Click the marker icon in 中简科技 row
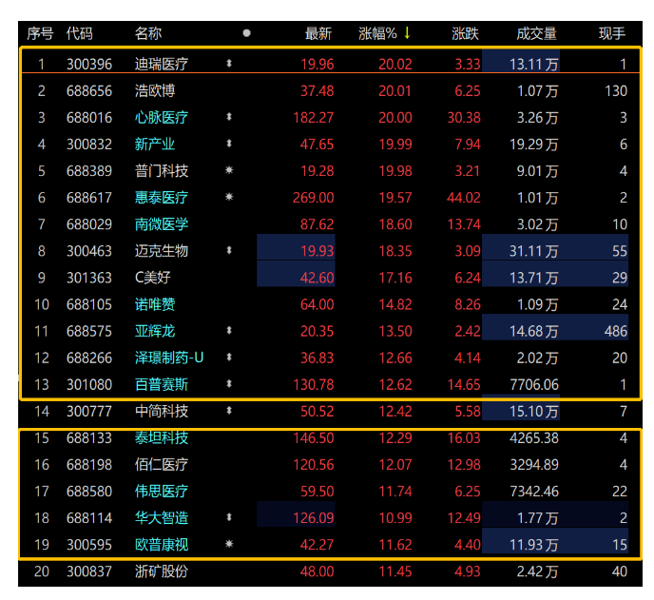Viewport: 654px width, 600px height. (228, 412)
